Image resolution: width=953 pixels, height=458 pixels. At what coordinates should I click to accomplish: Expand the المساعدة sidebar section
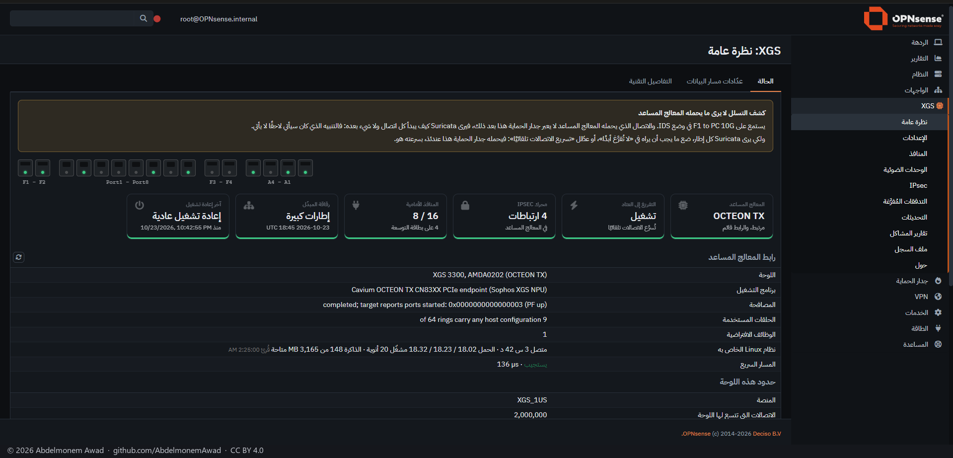pos(870,344)
